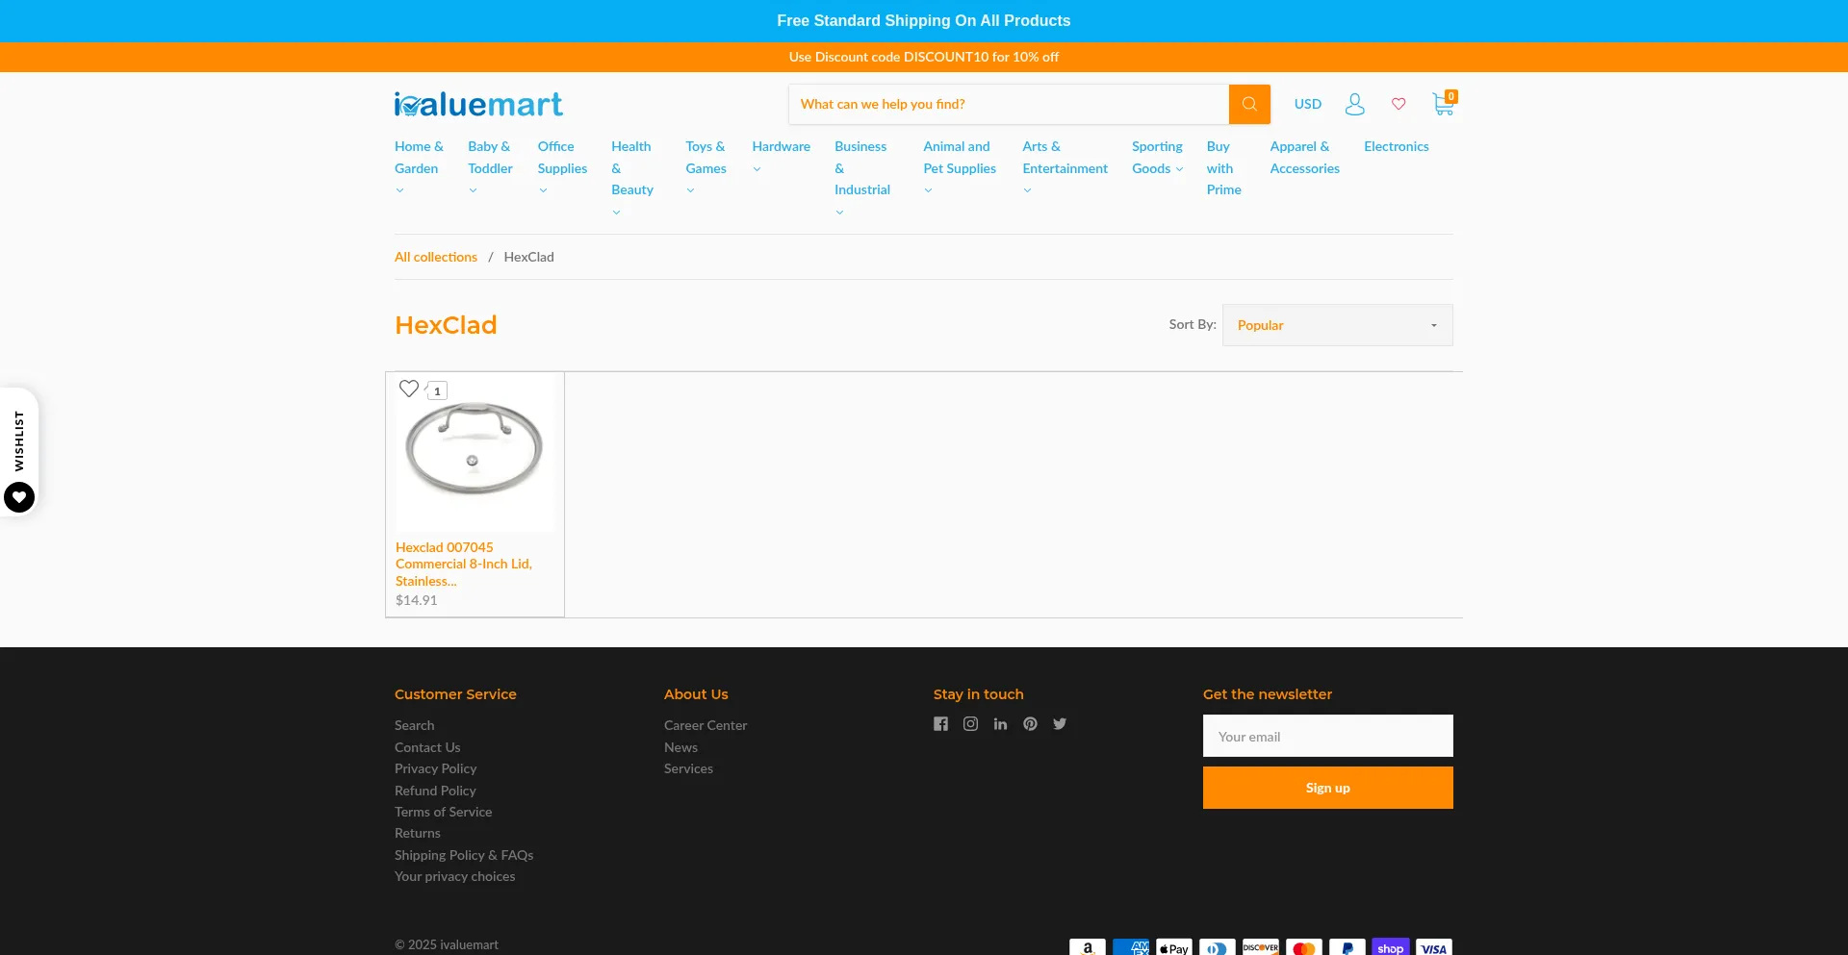
Task: Go to All collections breadcrumb link
Action: click(436, 257)
